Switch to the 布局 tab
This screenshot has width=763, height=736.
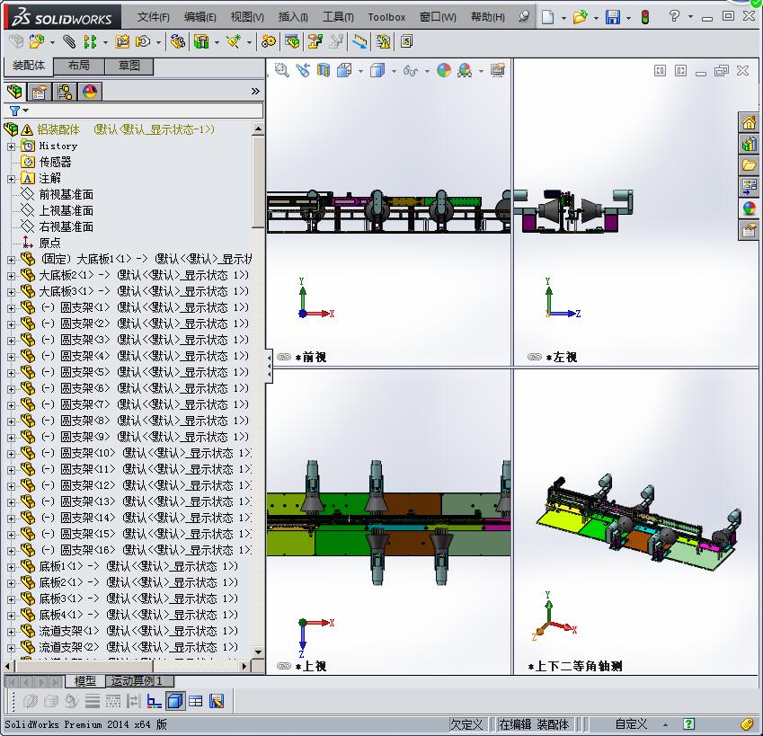tap(79, 66)
